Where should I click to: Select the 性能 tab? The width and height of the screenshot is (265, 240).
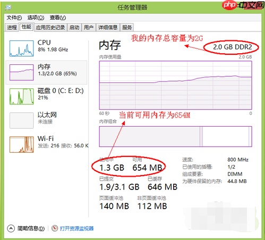27,27
